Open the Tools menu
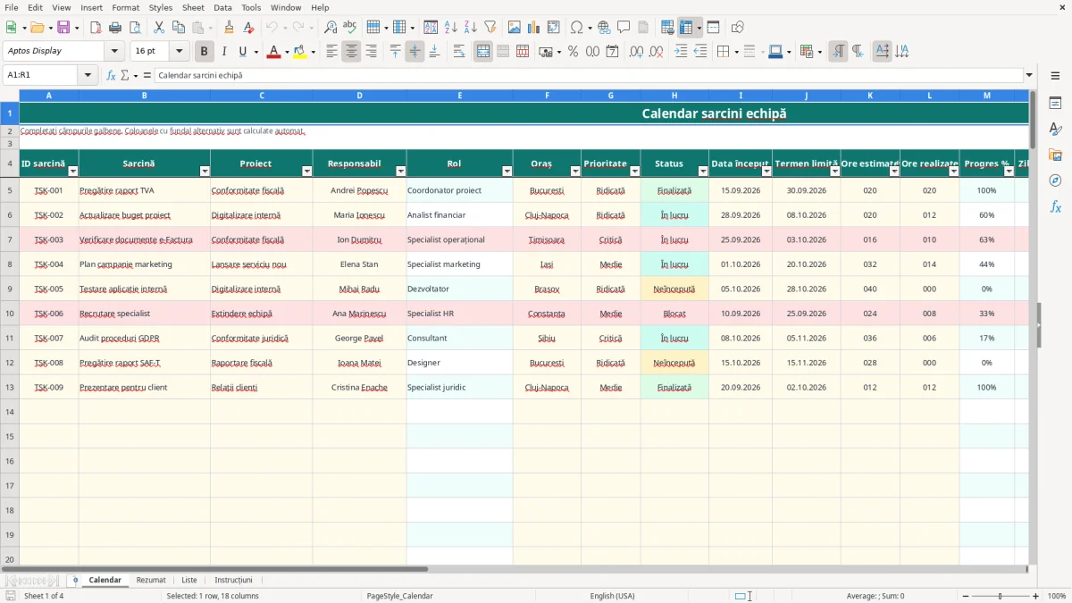 251,7
